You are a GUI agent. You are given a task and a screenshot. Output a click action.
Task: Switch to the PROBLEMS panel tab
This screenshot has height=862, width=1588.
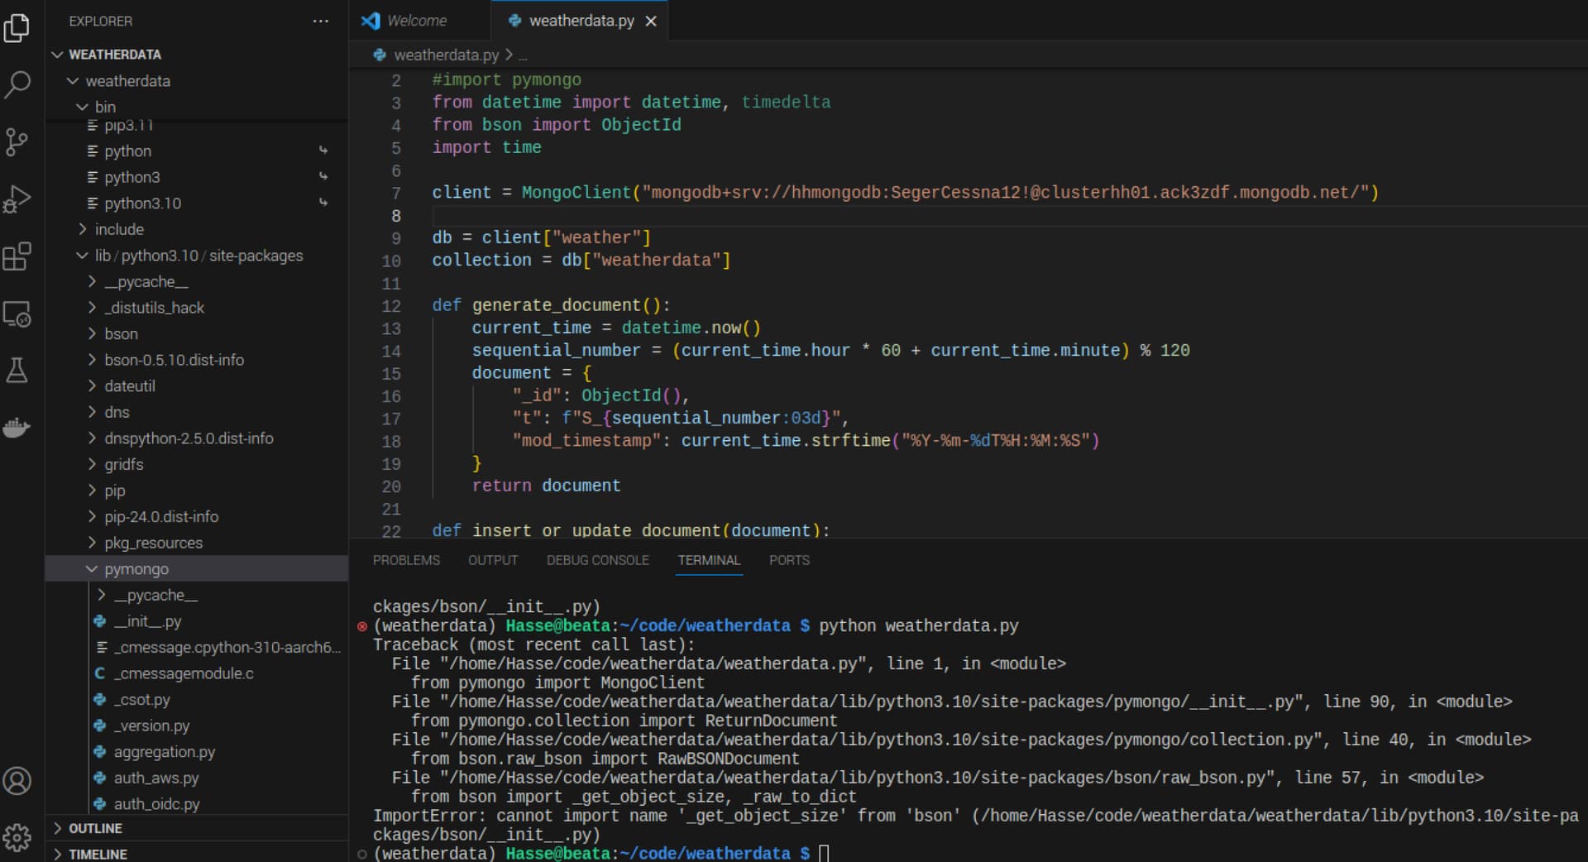(406, 560)
